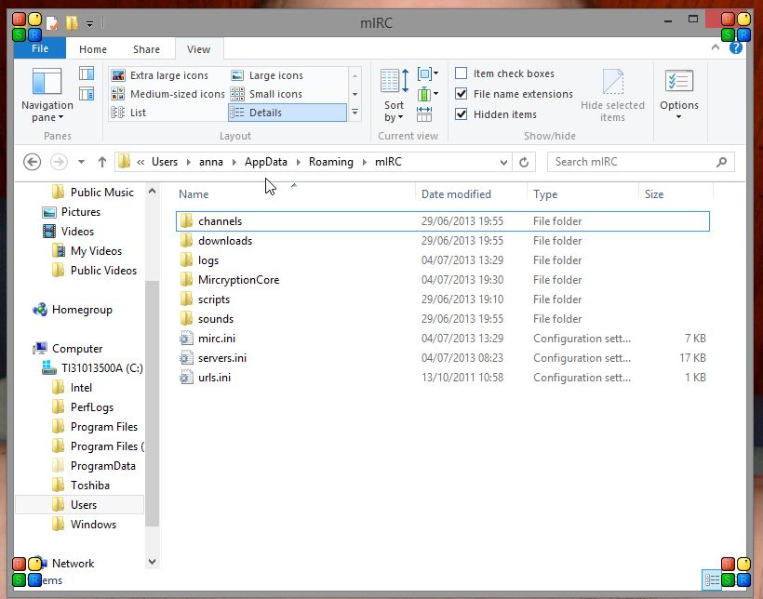Select the mirc.ini file

coord(442,339)
